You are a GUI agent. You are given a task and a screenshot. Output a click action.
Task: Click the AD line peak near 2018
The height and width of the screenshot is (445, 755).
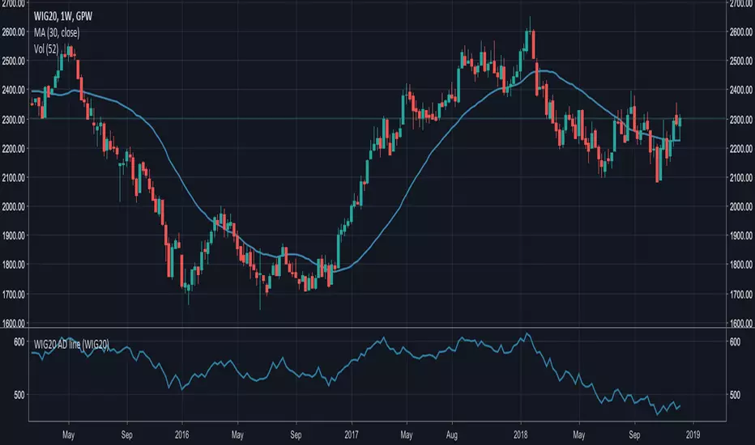point(527,334)
